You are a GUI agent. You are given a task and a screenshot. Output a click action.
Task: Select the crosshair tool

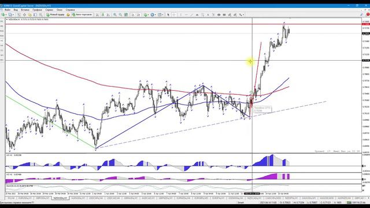(174, 14)
